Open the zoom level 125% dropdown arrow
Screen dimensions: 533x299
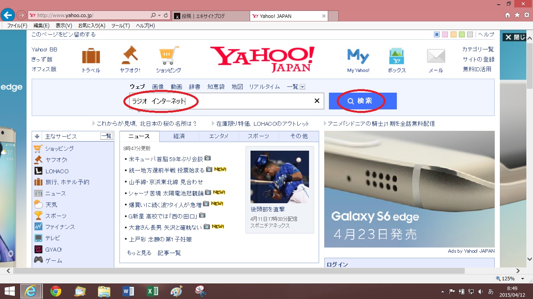click(x=523, y=279)
